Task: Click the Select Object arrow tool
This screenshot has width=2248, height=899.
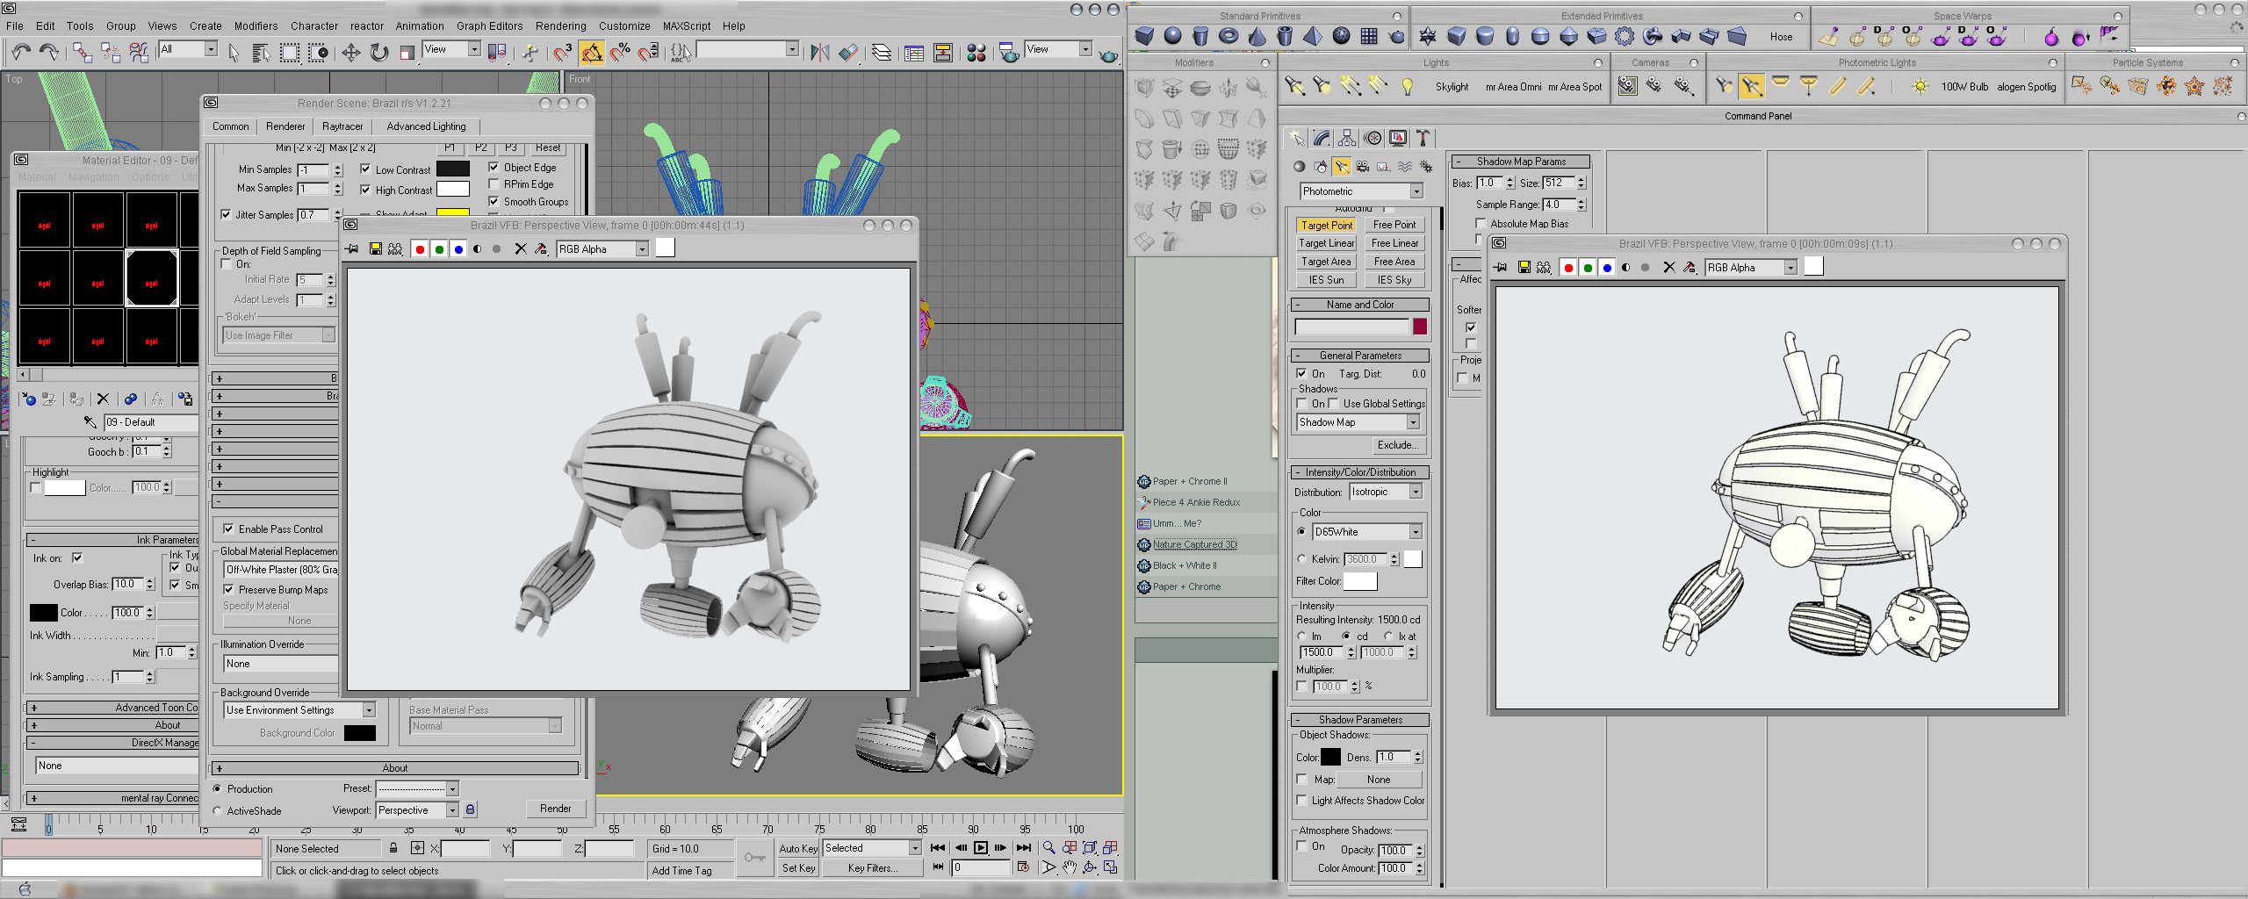Action: [x=234, y=53]
